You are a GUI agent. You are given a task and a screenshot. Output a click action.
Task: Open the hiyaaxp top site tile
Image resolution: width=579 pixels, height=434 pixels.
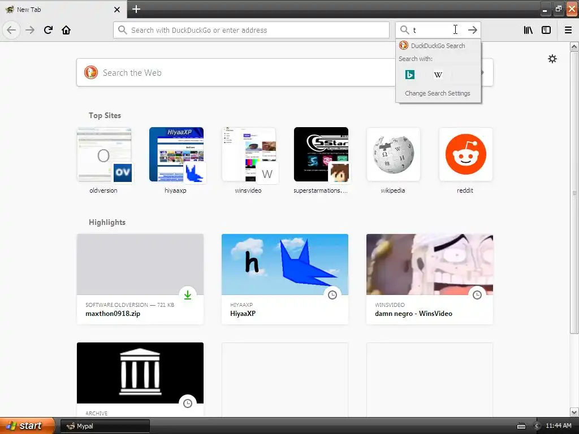[176, 160]
